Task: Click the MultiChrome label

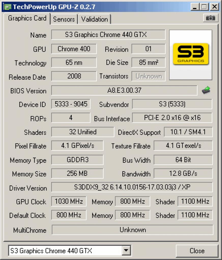Action: pos(30,230)
